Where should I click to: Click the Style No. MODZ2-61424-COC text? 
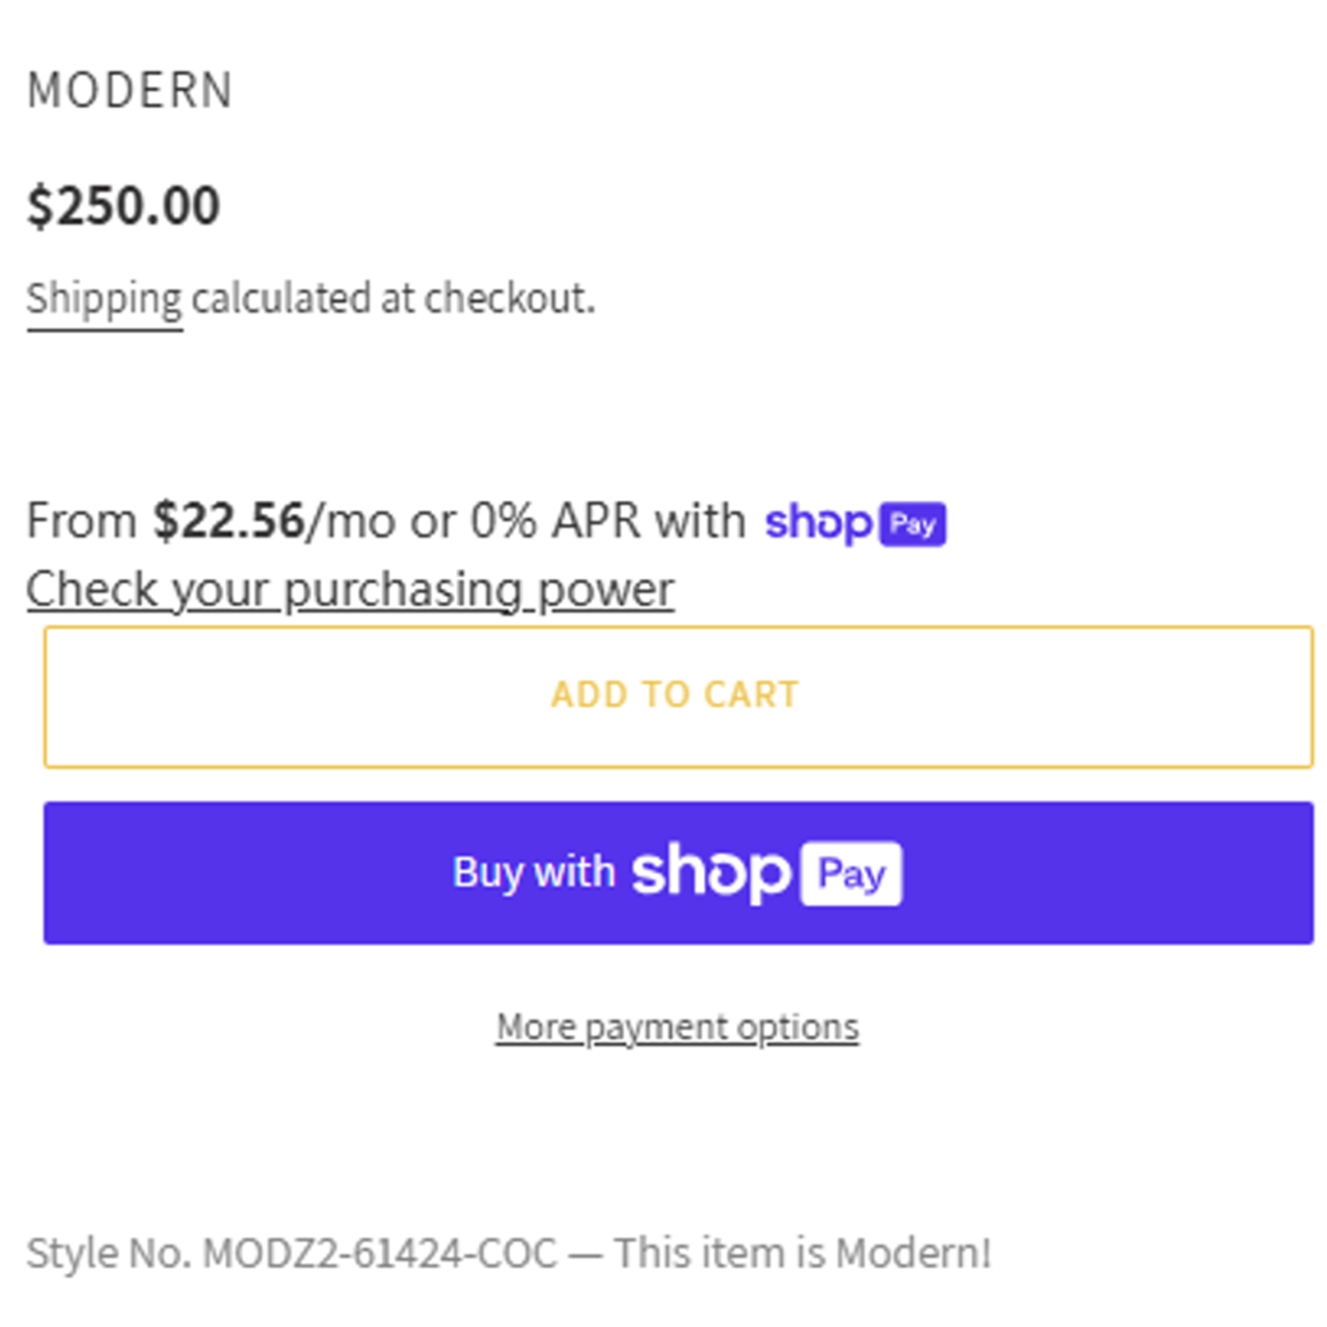click(291, 1253)
